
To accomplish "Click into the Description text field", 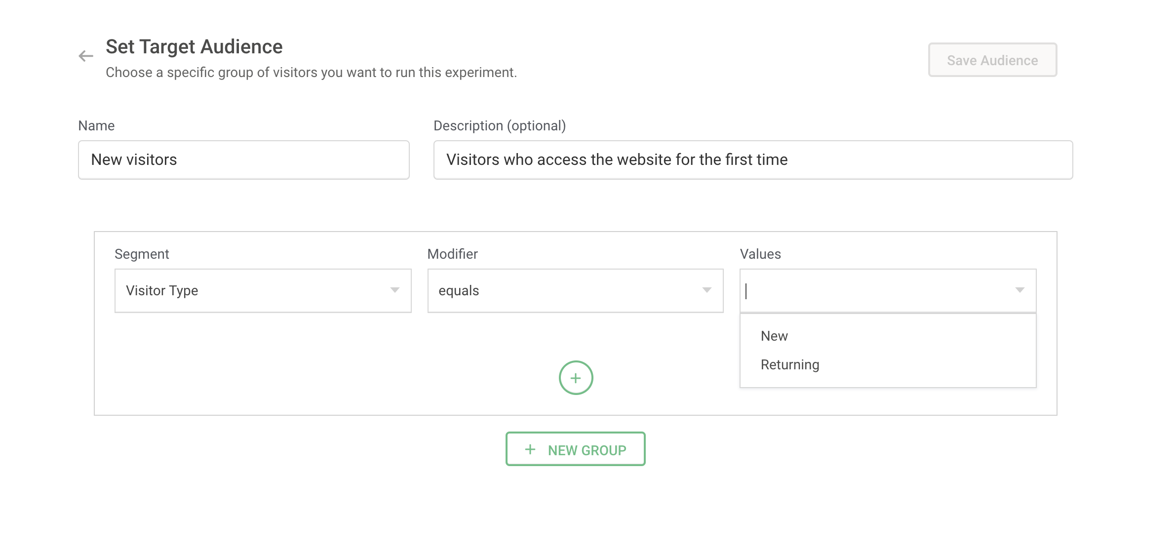I will (752, 160).
